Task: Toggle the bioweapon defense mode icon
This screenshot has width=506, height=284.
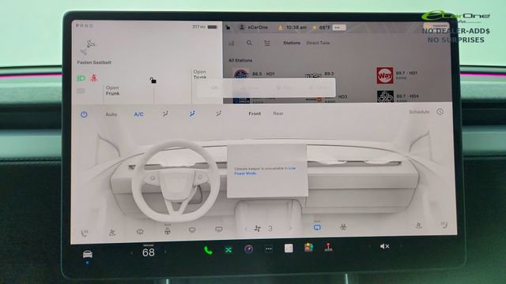Action: (343, 227)
